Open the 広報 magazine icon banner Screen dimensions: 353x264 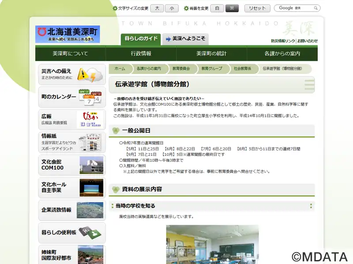pyautogui.click(x=90, y=120)
